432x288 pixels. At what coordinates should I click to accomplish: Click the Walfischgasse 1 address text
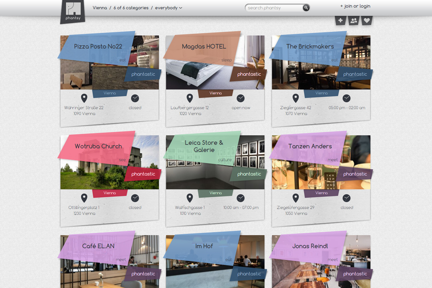tap(190, 207)
